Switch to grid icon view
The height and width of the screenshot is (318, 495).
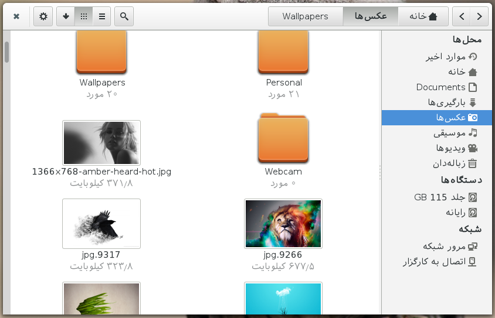[84, 16]
